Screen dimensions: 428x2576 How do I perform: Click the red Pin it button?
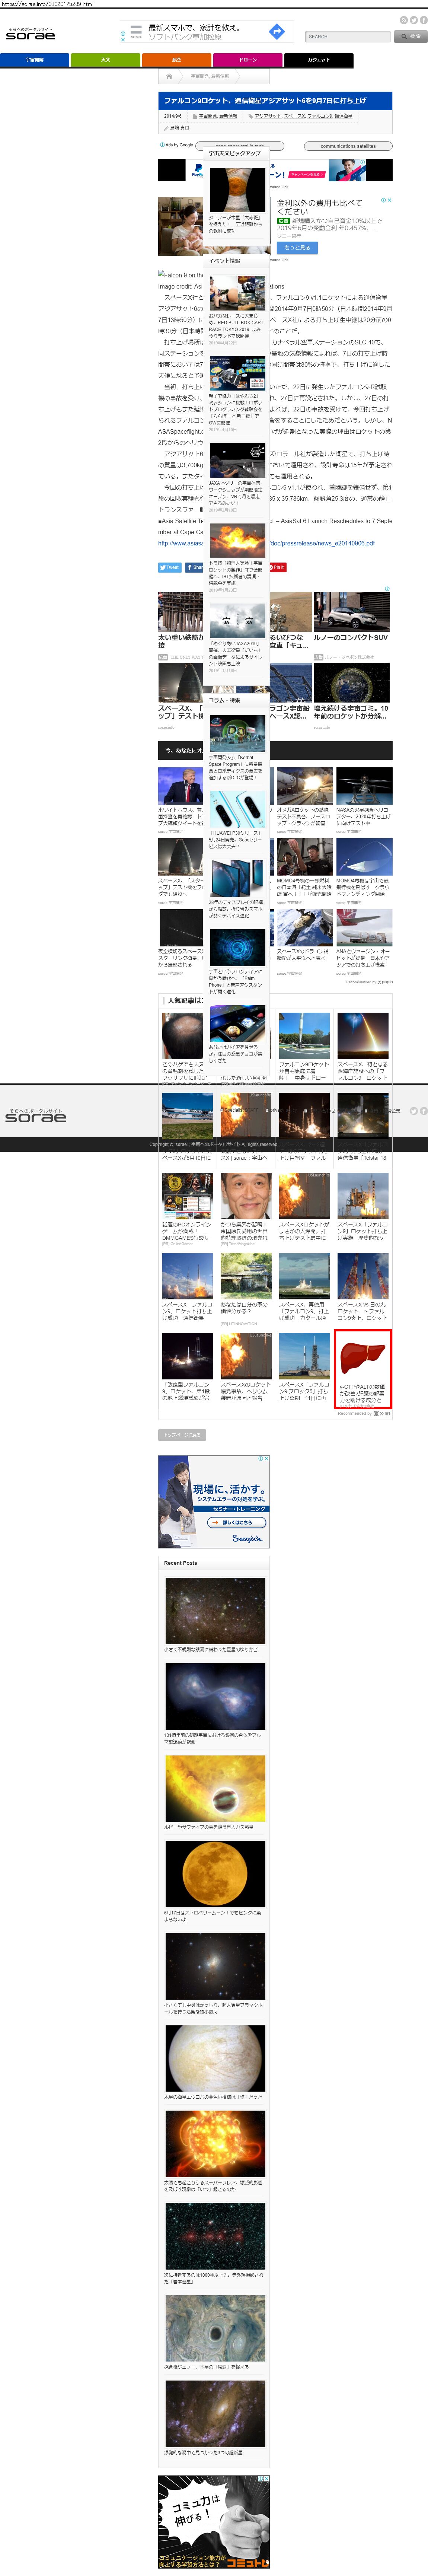[277, 567]
